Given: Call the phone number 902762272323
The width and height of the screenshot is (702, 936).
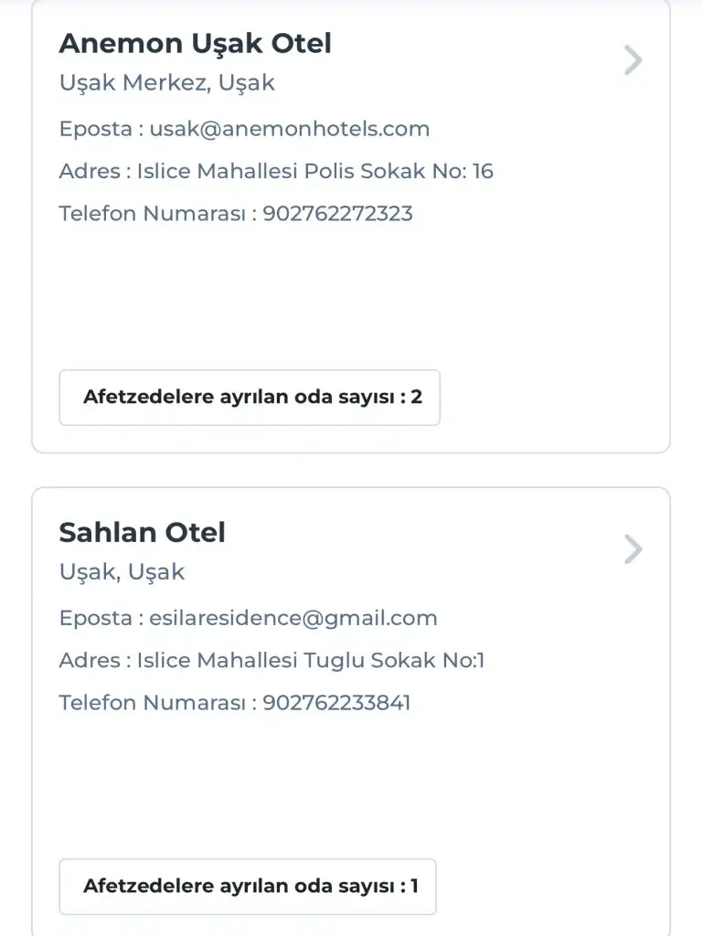Looking at the screenshot, I should point(337,214).
